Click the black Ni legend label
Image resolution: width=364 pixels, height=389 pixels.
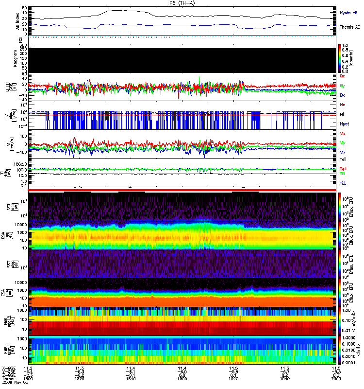pyautogui.click(x=342, y=114)
